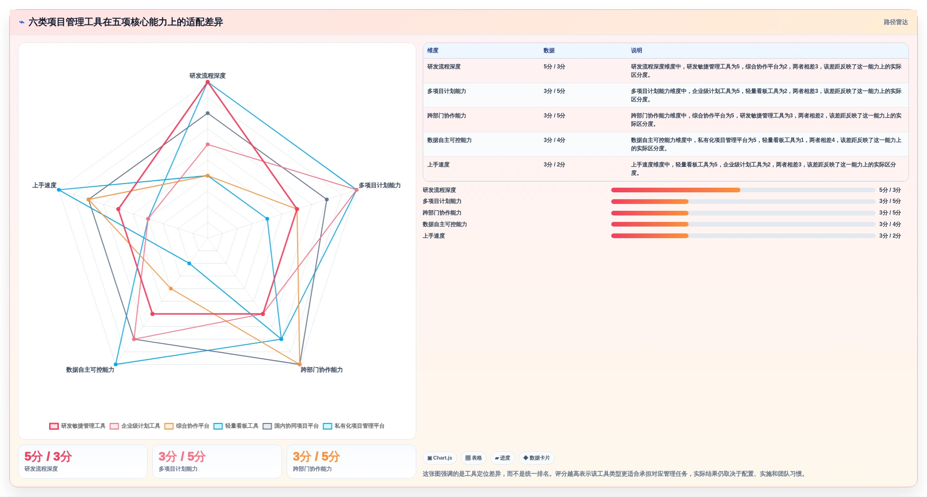Click the 维度 column header
Screen dimensions: 927x497
pos(433,50)
